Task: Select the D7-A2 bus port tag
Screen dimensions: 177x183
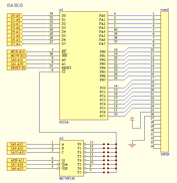Action: [15, 44]
